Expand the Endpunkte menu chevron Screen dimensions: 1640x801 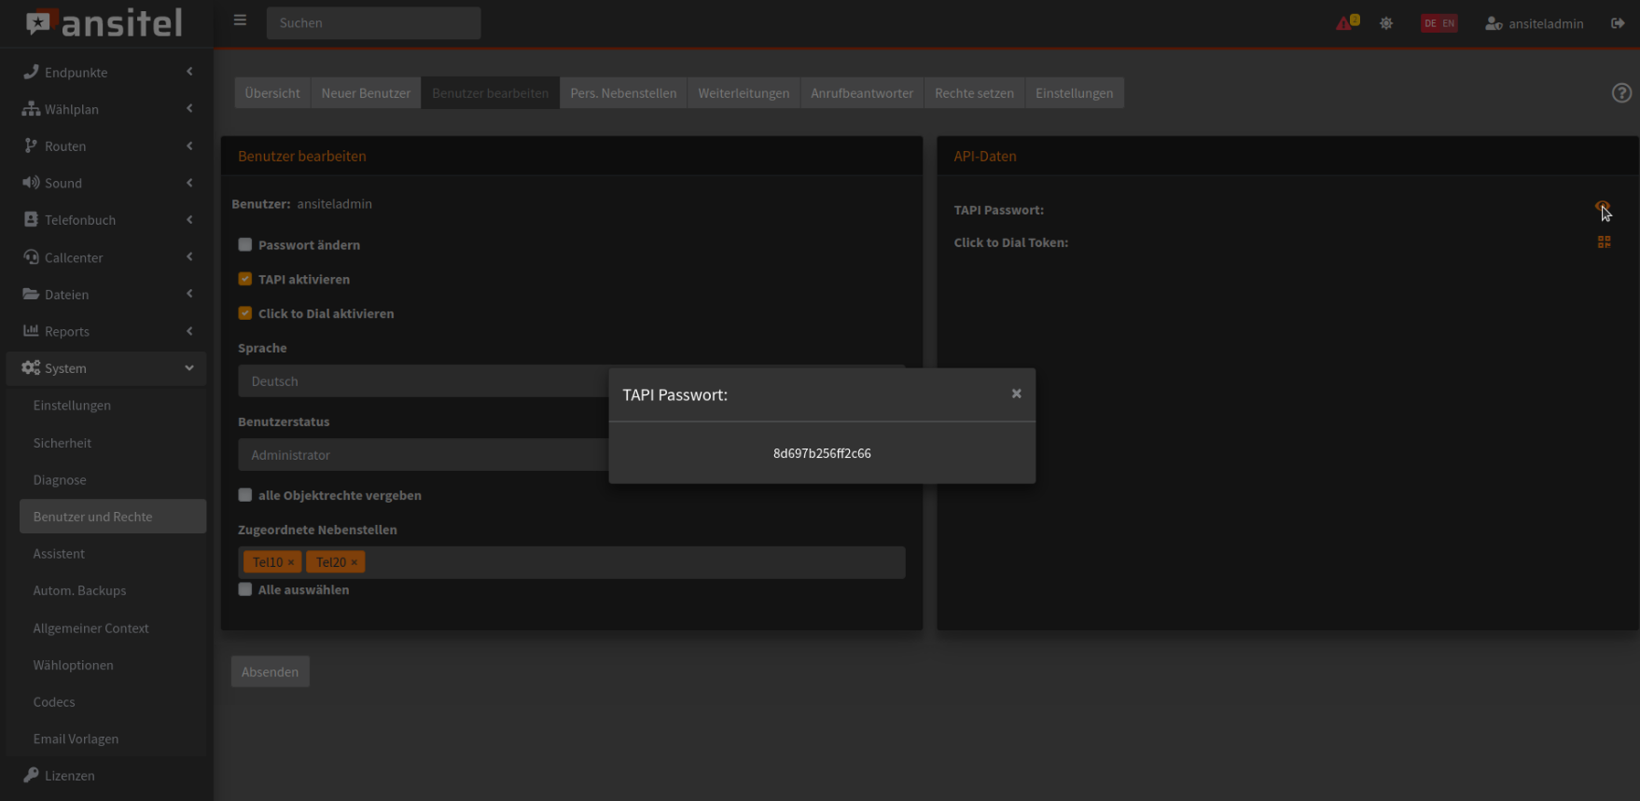[189, 72]
